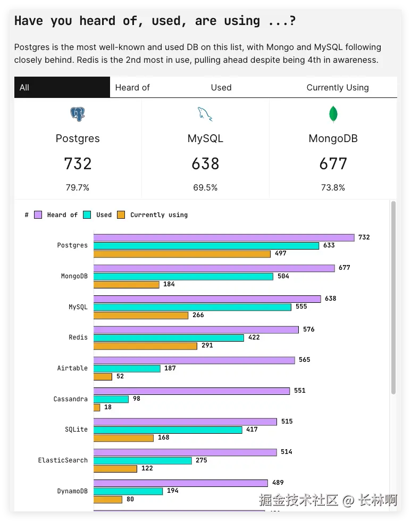The height and width of the screenshot is (521, 411).
Task: Open the Used tab
Action: click(x=221, y=87)
